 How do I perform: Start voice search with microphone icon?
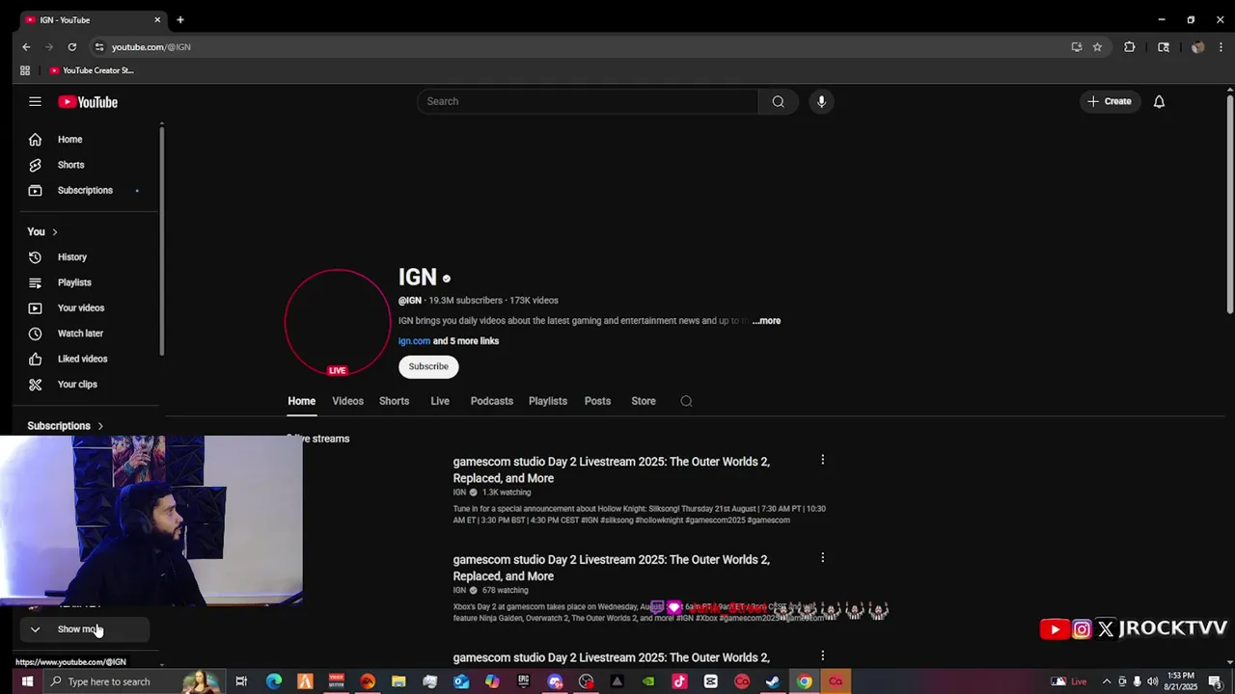pyautogui.click(x=821, y=101)
